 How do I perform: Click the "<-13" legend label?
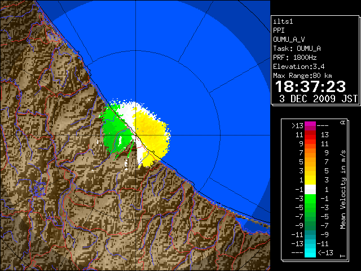point(325,253)
